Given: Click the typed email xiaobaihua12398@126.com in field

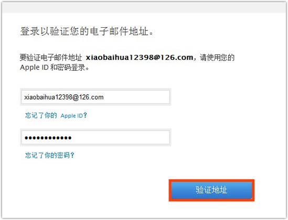Looking at the screenshot, I should pos(64,97).
